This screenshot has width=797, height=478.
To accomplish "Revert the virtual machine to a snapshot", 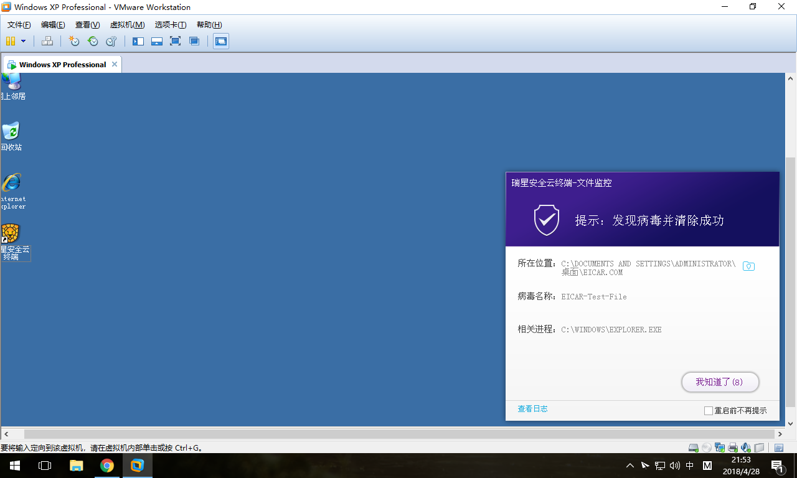I will [x=93, y=41].
